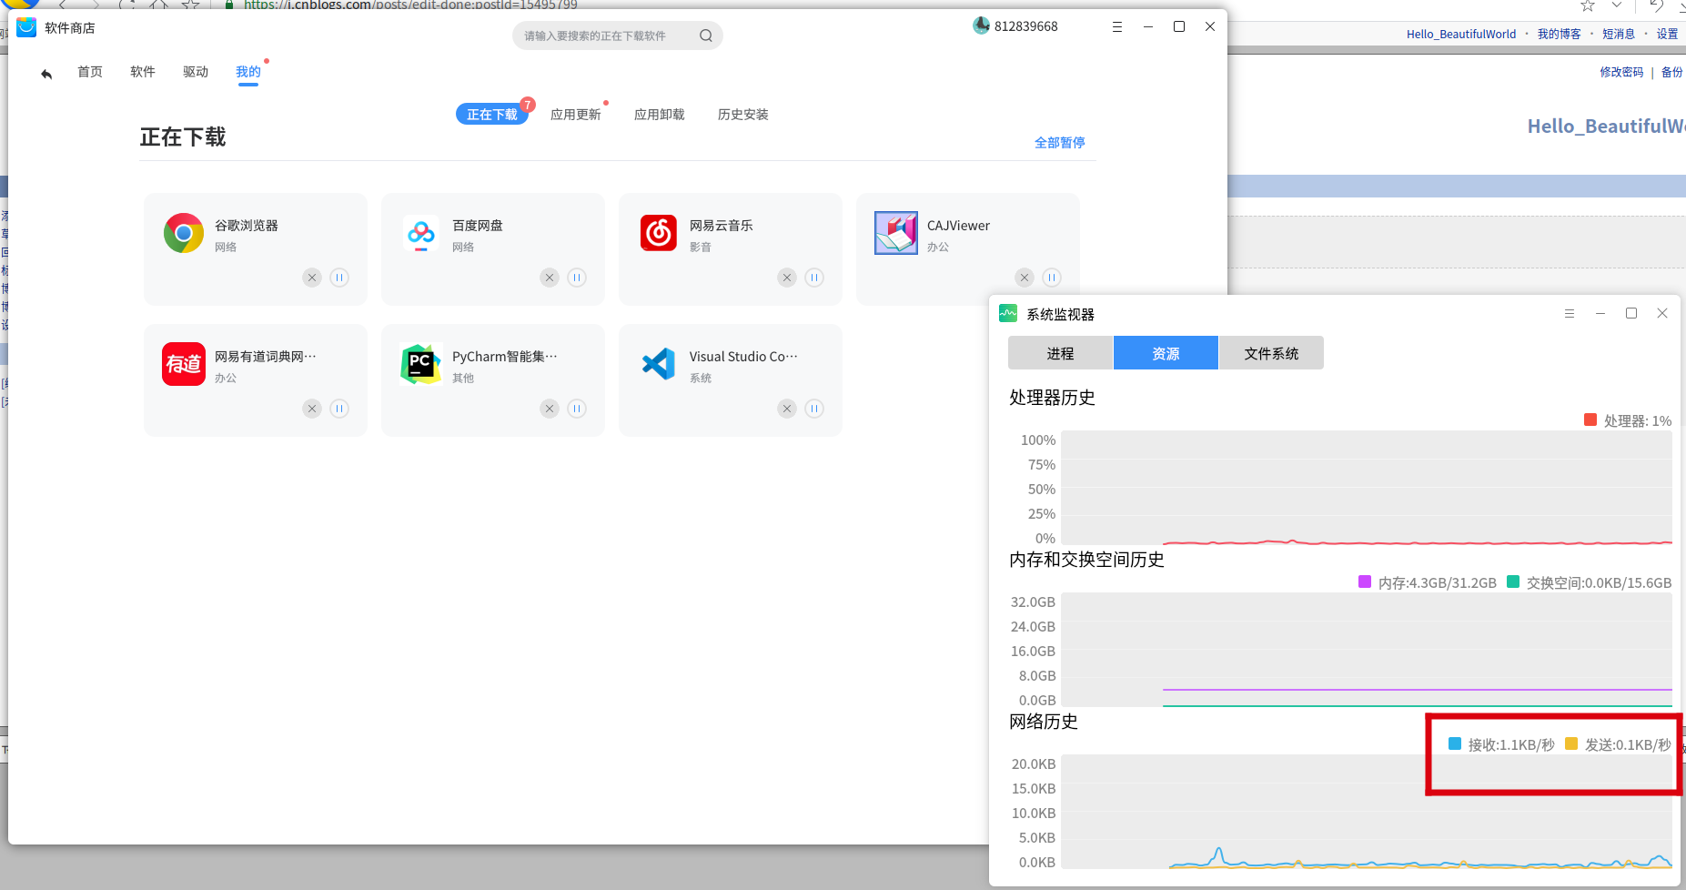Pause the PyCharm download

[577, 409]
